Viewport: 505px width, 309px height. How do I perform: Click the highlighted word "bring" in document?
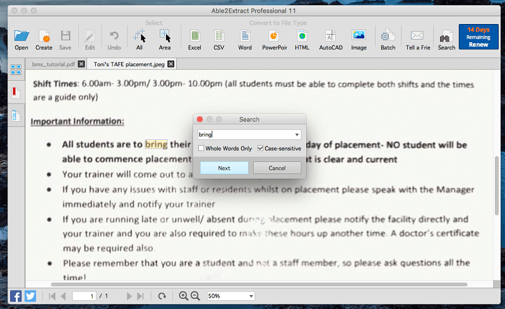pyautogui.click(x=156, y=144)
